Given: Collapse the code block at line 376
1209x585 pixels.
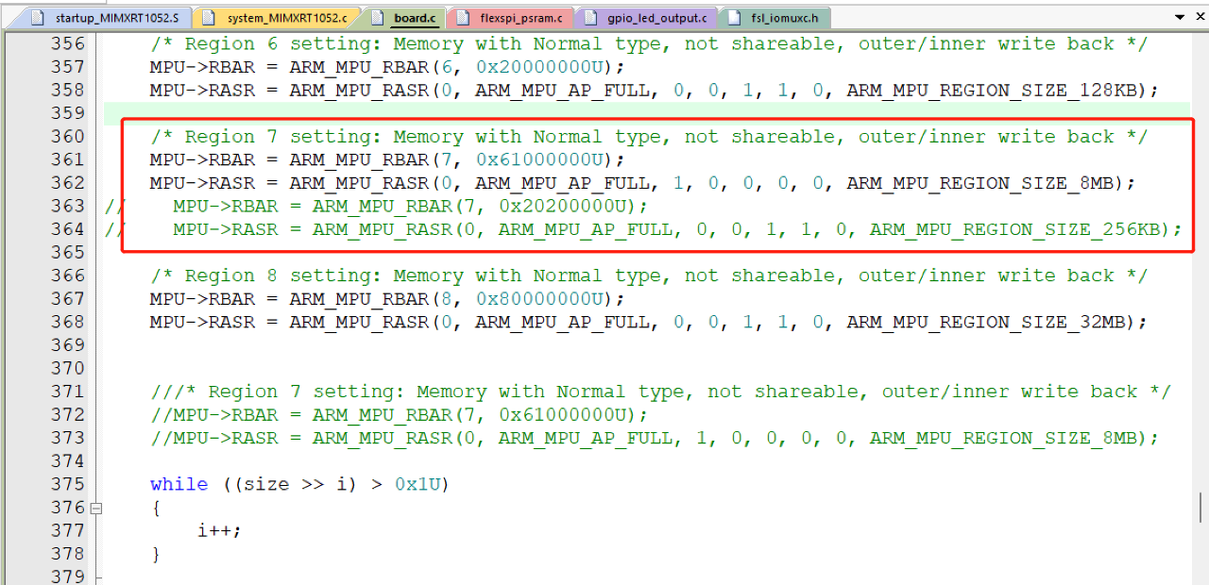Looking at the screenshot, I should click(x=95, y=508).
